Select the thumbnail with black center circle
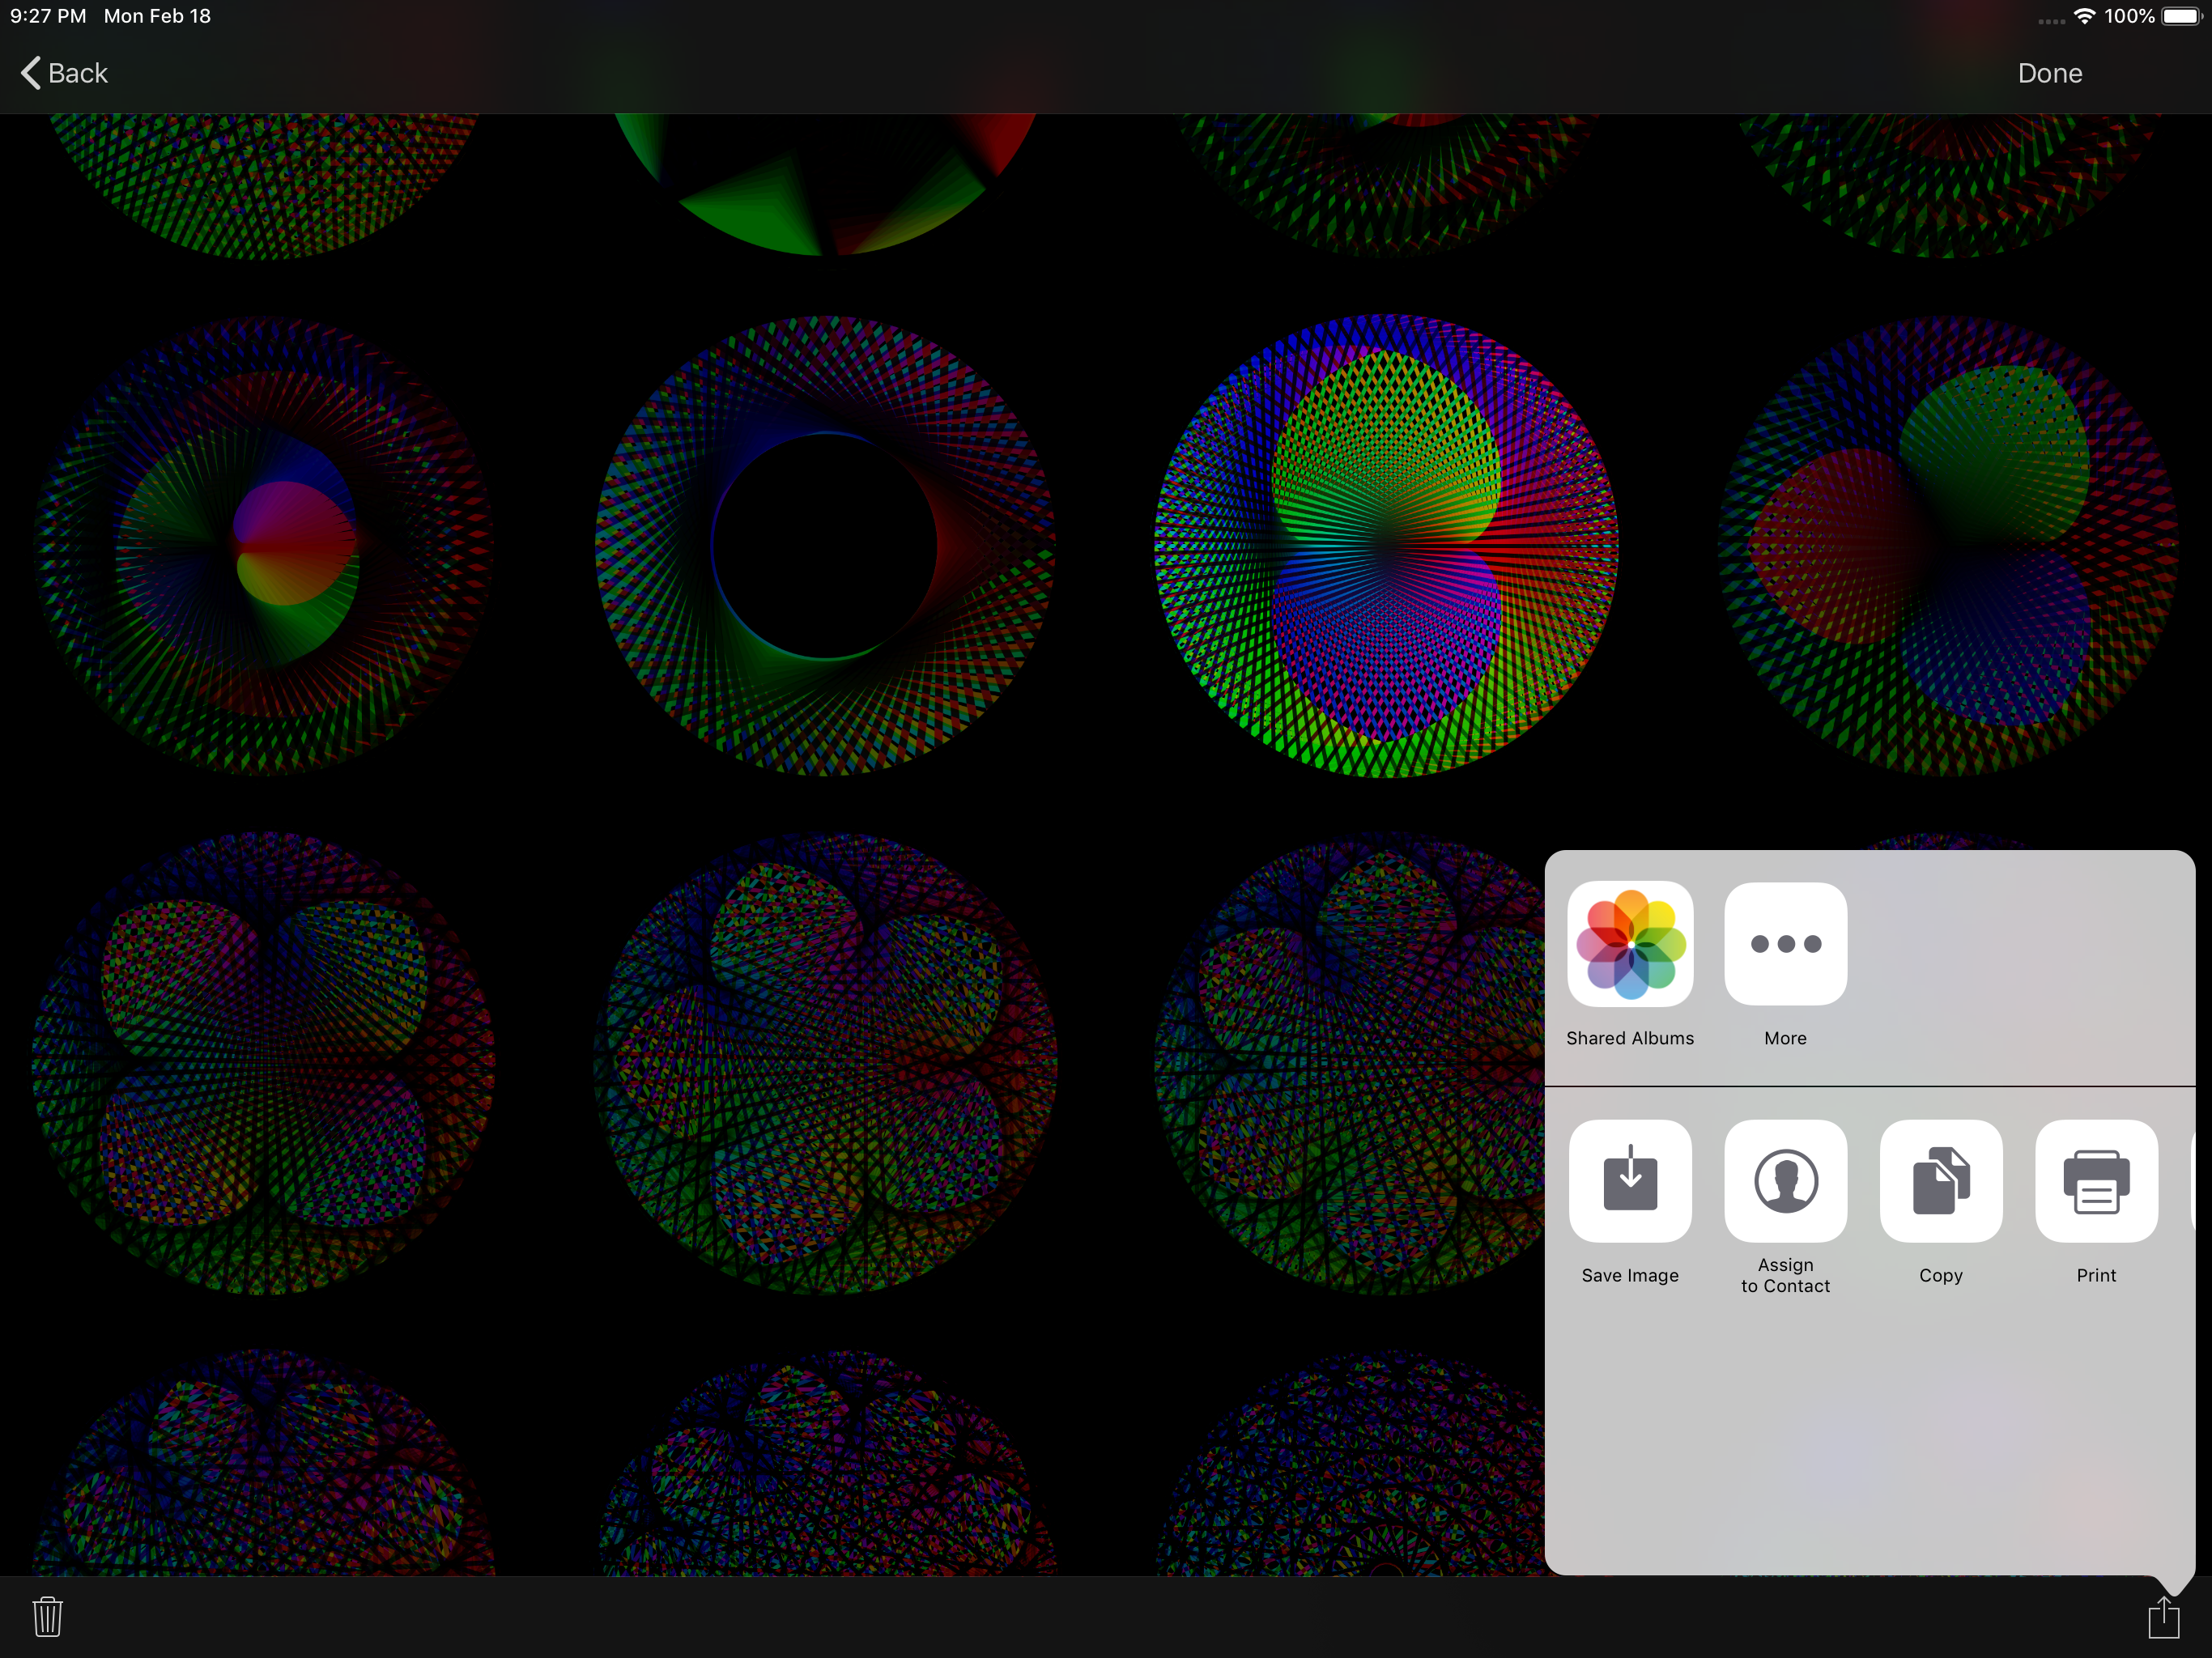2212x1658 pixels. 824,546
